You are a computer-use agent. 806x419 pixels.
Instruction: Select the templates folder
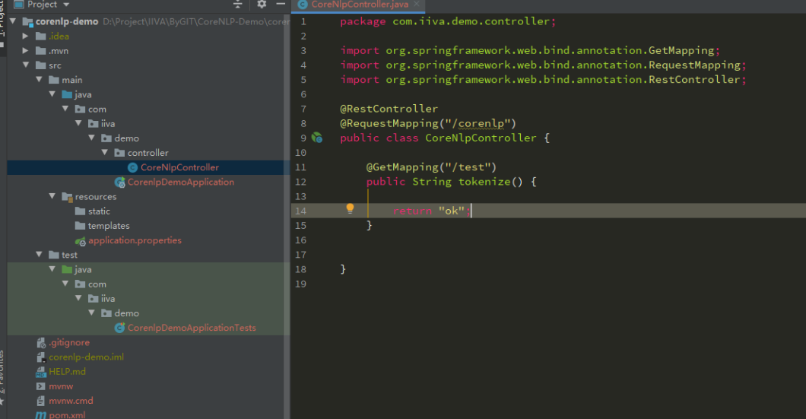pos(109,226)
